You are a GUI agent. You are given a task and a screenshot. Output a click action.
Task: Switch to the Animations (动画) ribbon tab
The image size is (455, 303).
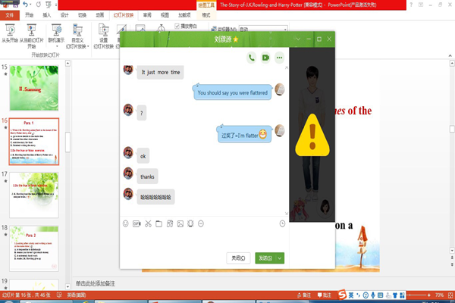(100, 15)
